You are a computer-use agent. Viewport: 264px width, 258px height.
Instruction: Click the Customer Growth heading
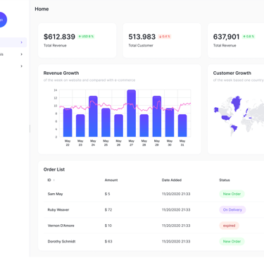tap(232, 73)
